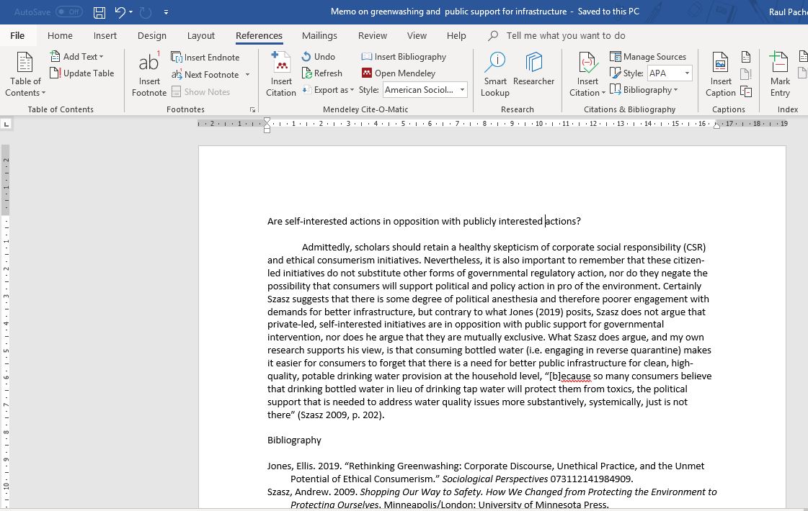The height and width of the screenshot is (511, 808).
Task: Click the right indent marker on the ruler
Action: click(716, 125)
